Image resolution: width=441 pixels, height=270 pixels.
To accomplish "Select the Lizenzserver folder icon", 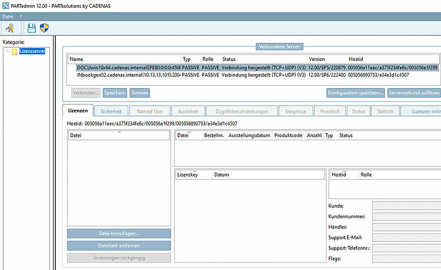I will click(x=14, y=52).
